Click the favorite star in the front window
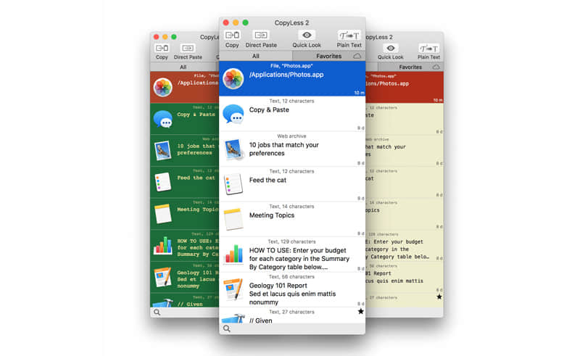 [360, 312]
